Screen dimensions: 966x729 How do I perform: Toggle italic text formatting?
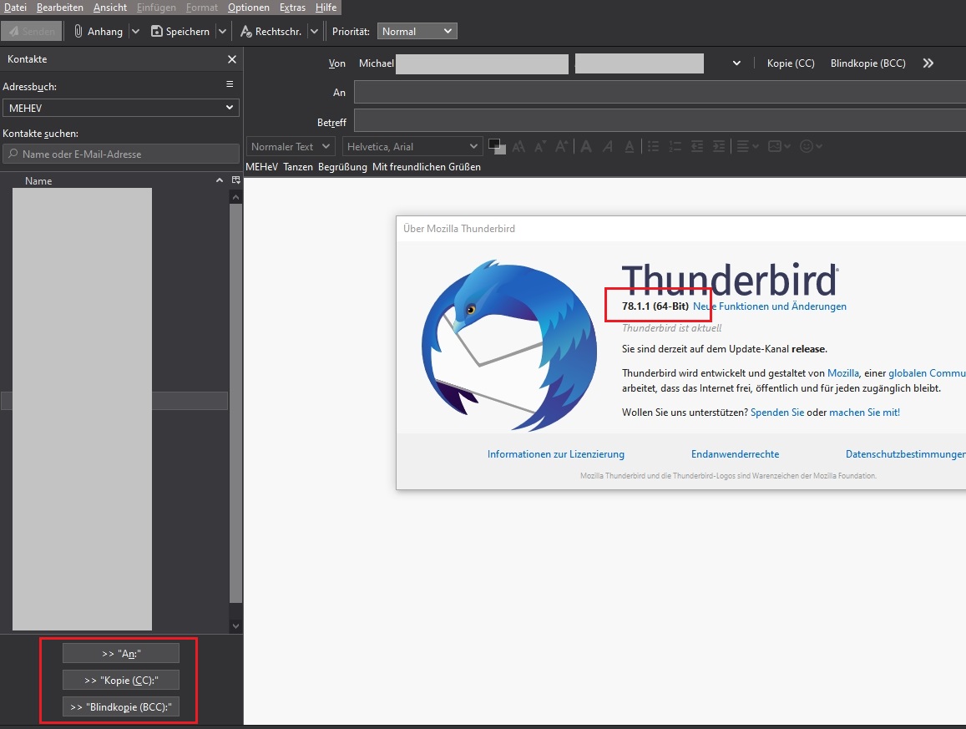point(608,146)
